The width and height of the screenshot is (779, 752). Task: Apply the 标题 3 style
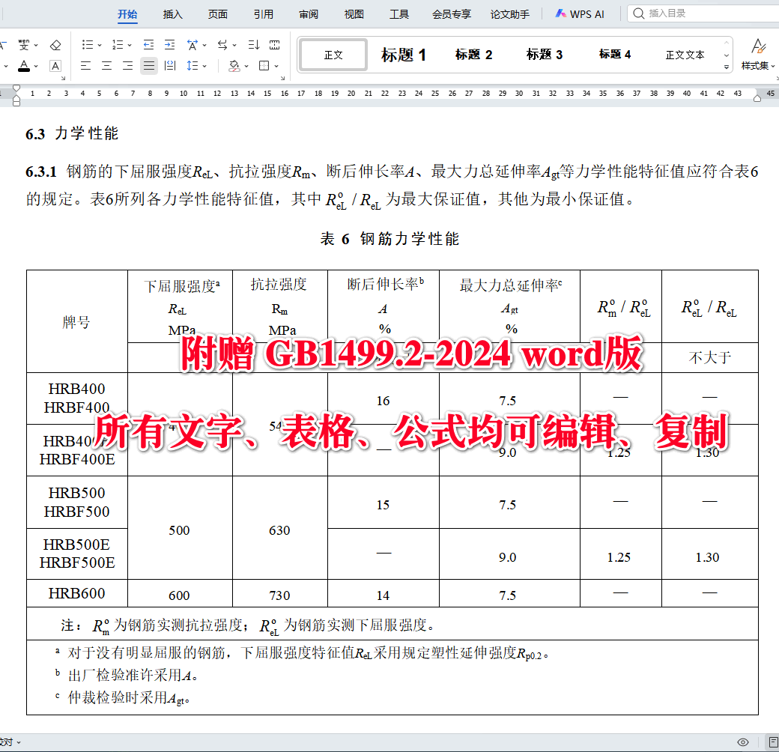click(544, 55)
